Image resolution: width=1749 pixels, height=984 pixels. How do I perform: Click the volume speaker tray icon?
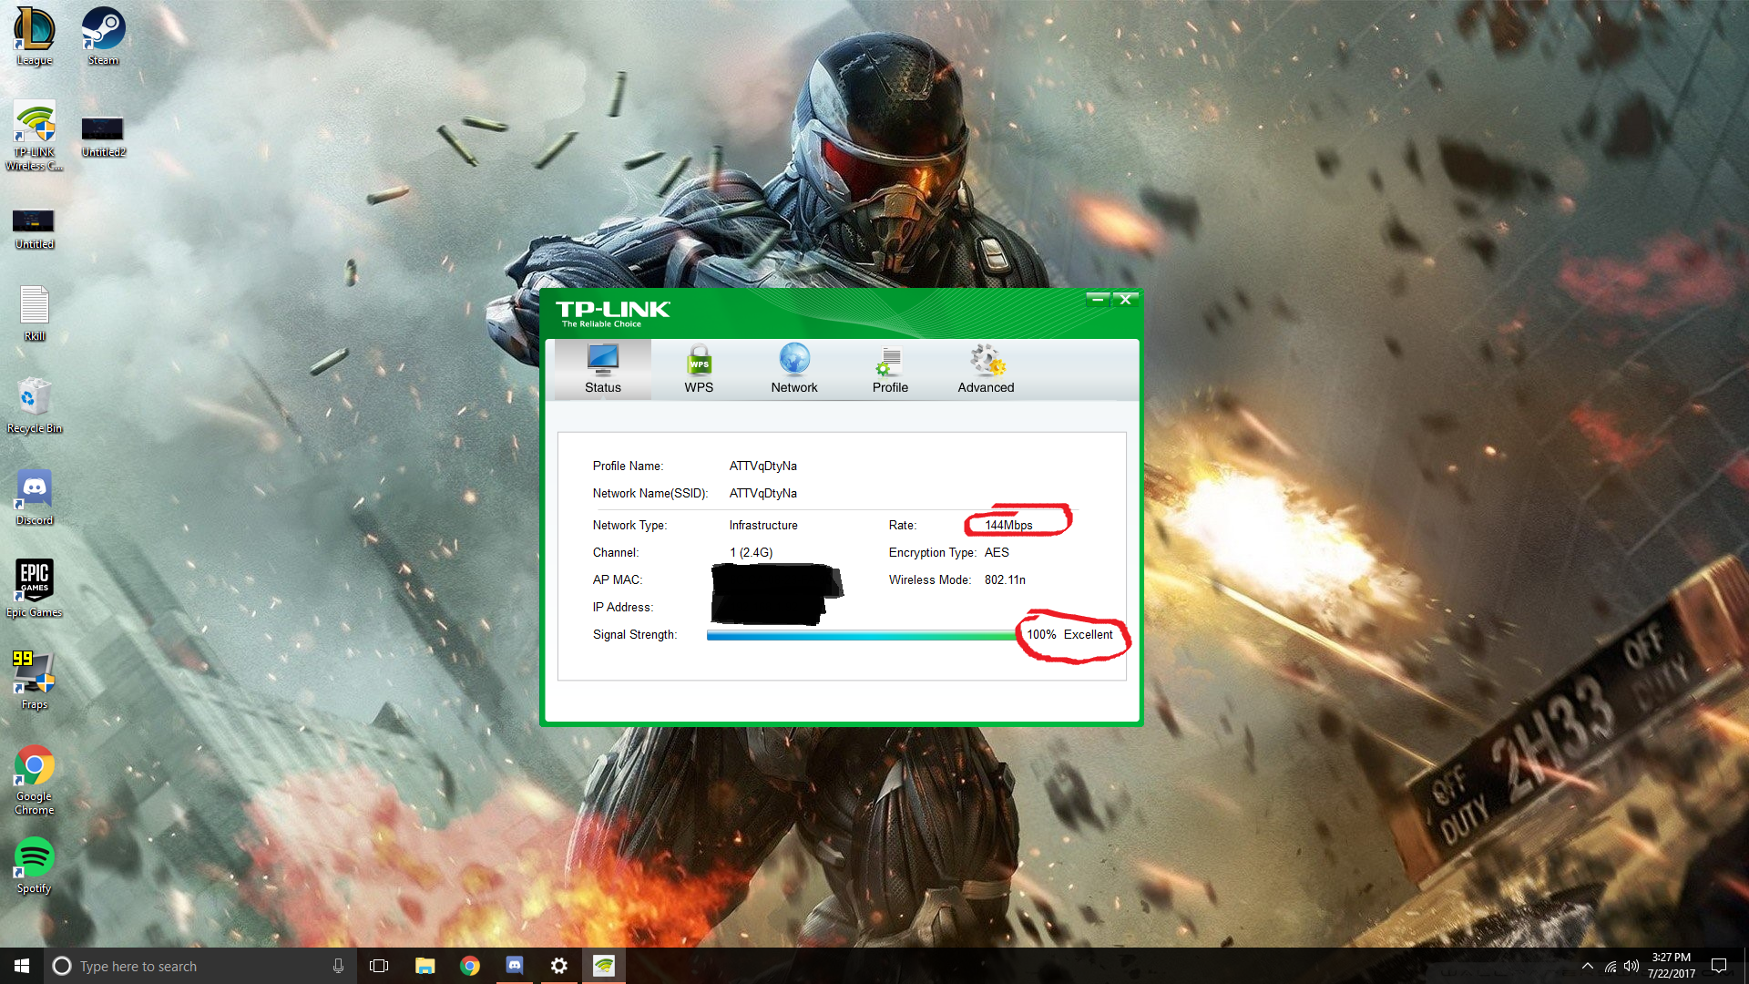pos(1631,966)
